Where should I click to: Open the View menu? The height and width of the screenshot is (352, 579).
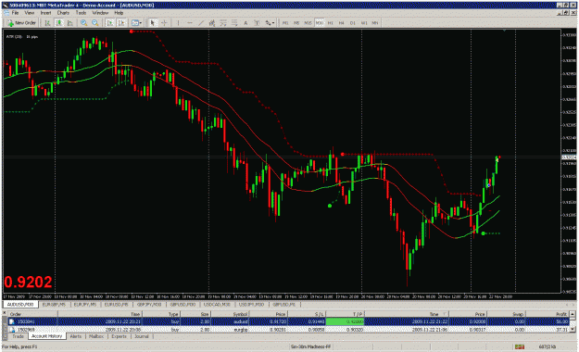[29, 13]
